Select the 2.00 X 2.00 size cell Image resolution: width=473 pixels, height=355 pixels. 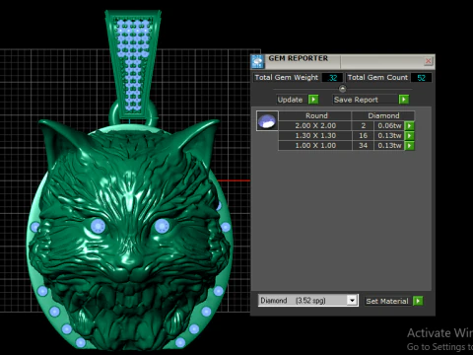point(315,126)
